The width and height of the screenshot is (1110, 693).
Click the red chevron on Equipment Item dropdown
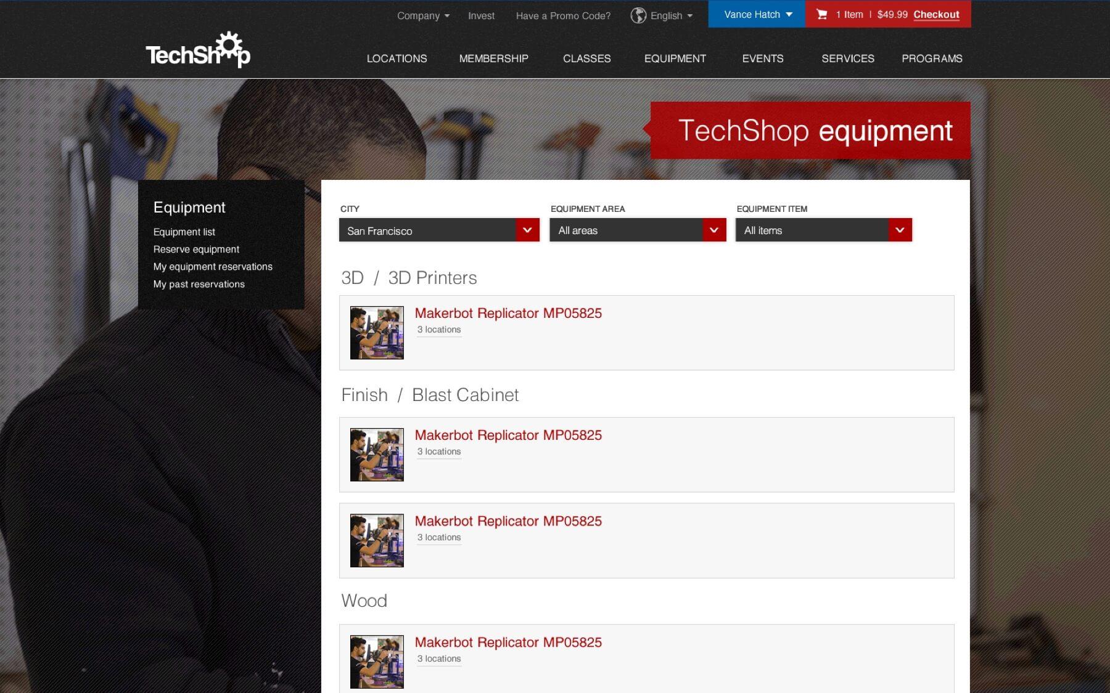pos(900,230)
